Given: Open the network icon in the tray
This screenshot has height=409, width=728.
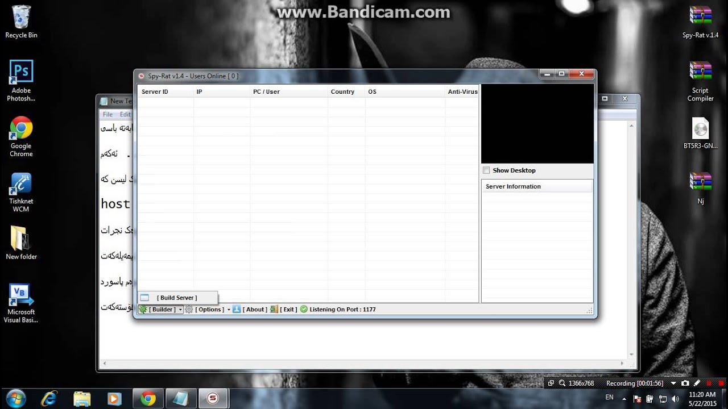Looking at the screenshot, I should point(663,399).
